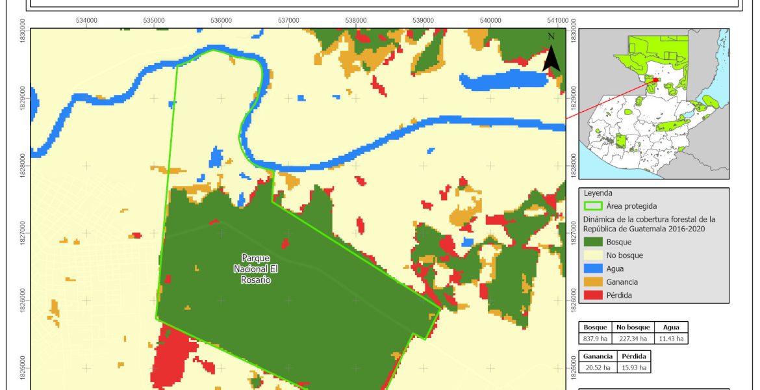The height and width of the screenshot is (390, 760).
Task: Click the Pérdida 15.93 ha table cell
Action: click(x=633, y=367)
